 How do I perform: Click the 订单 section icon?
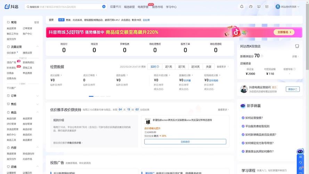8,96
